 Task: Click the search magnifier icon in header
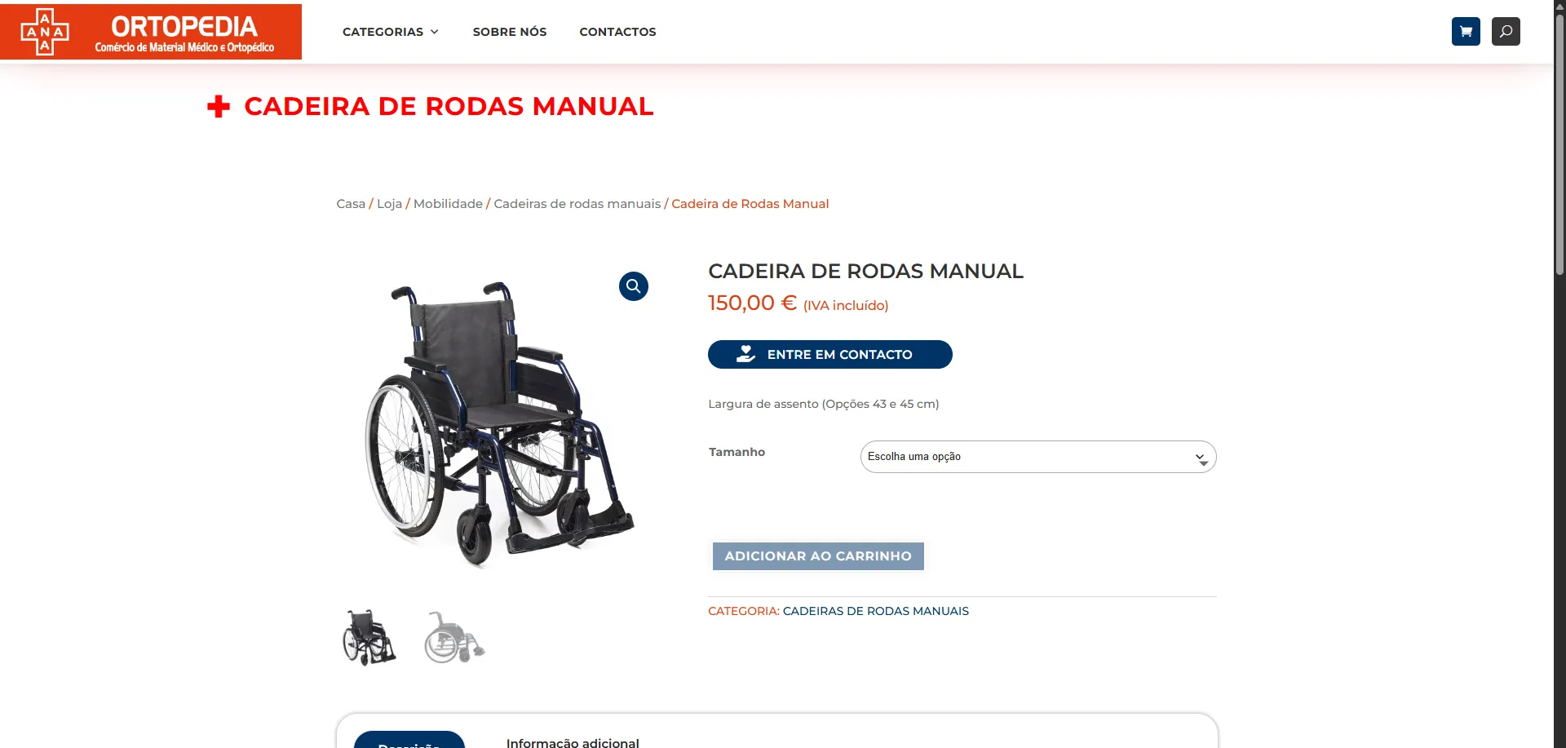point(1506,32)
